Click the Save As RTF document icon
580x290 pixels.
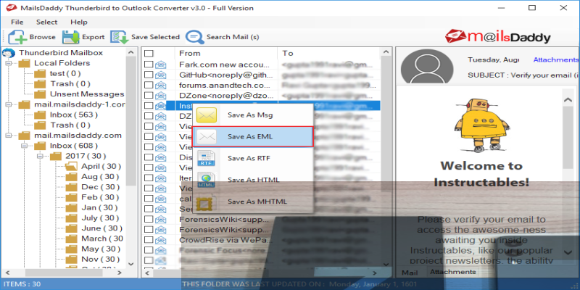click(207, 158)
